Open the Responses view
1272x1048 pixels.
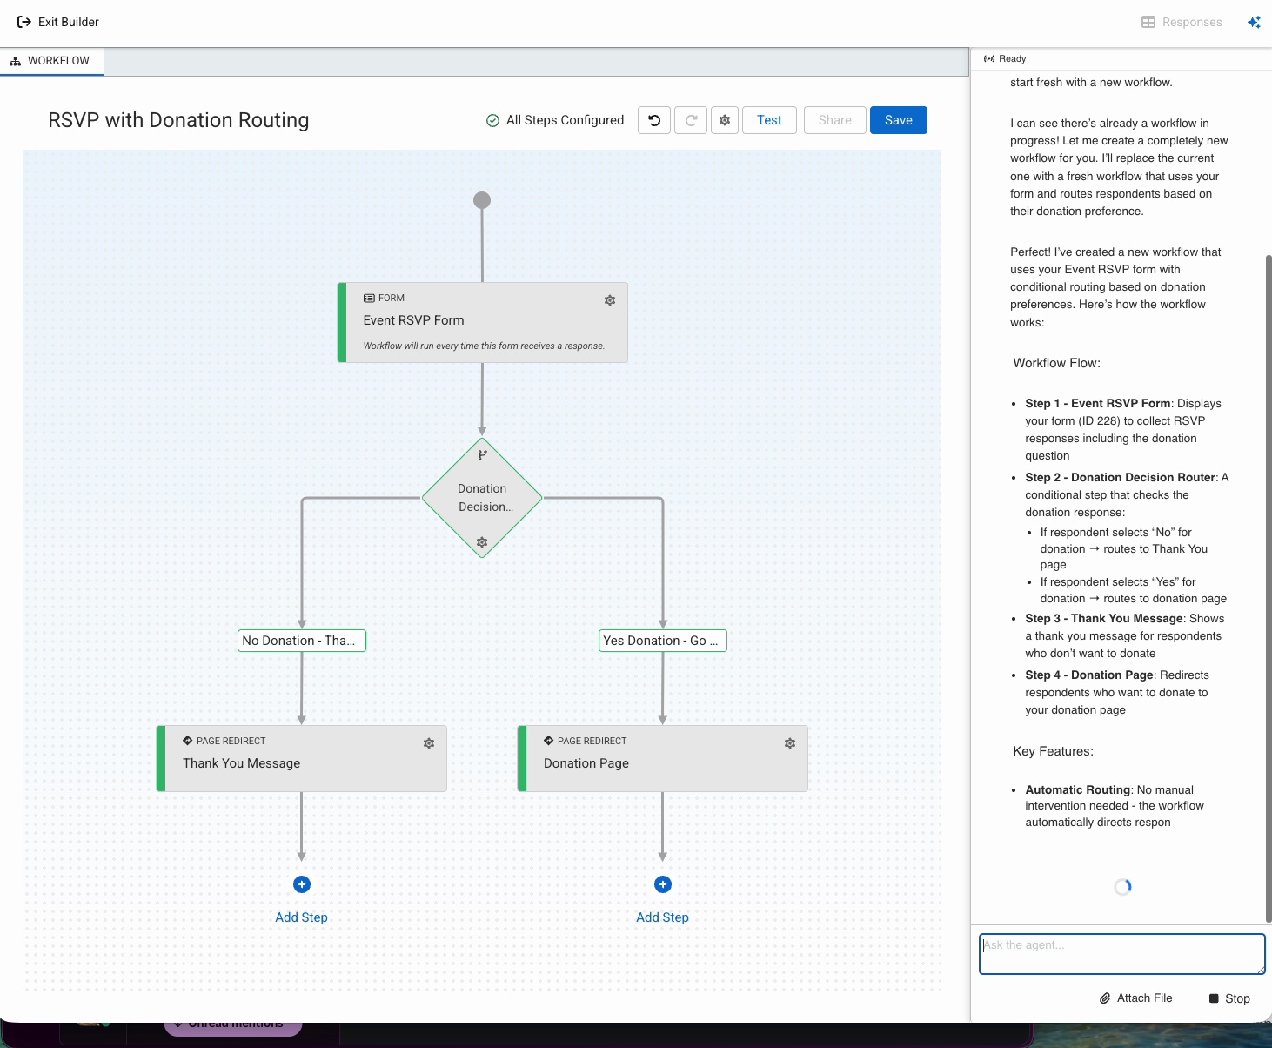tap(1182, 22)
